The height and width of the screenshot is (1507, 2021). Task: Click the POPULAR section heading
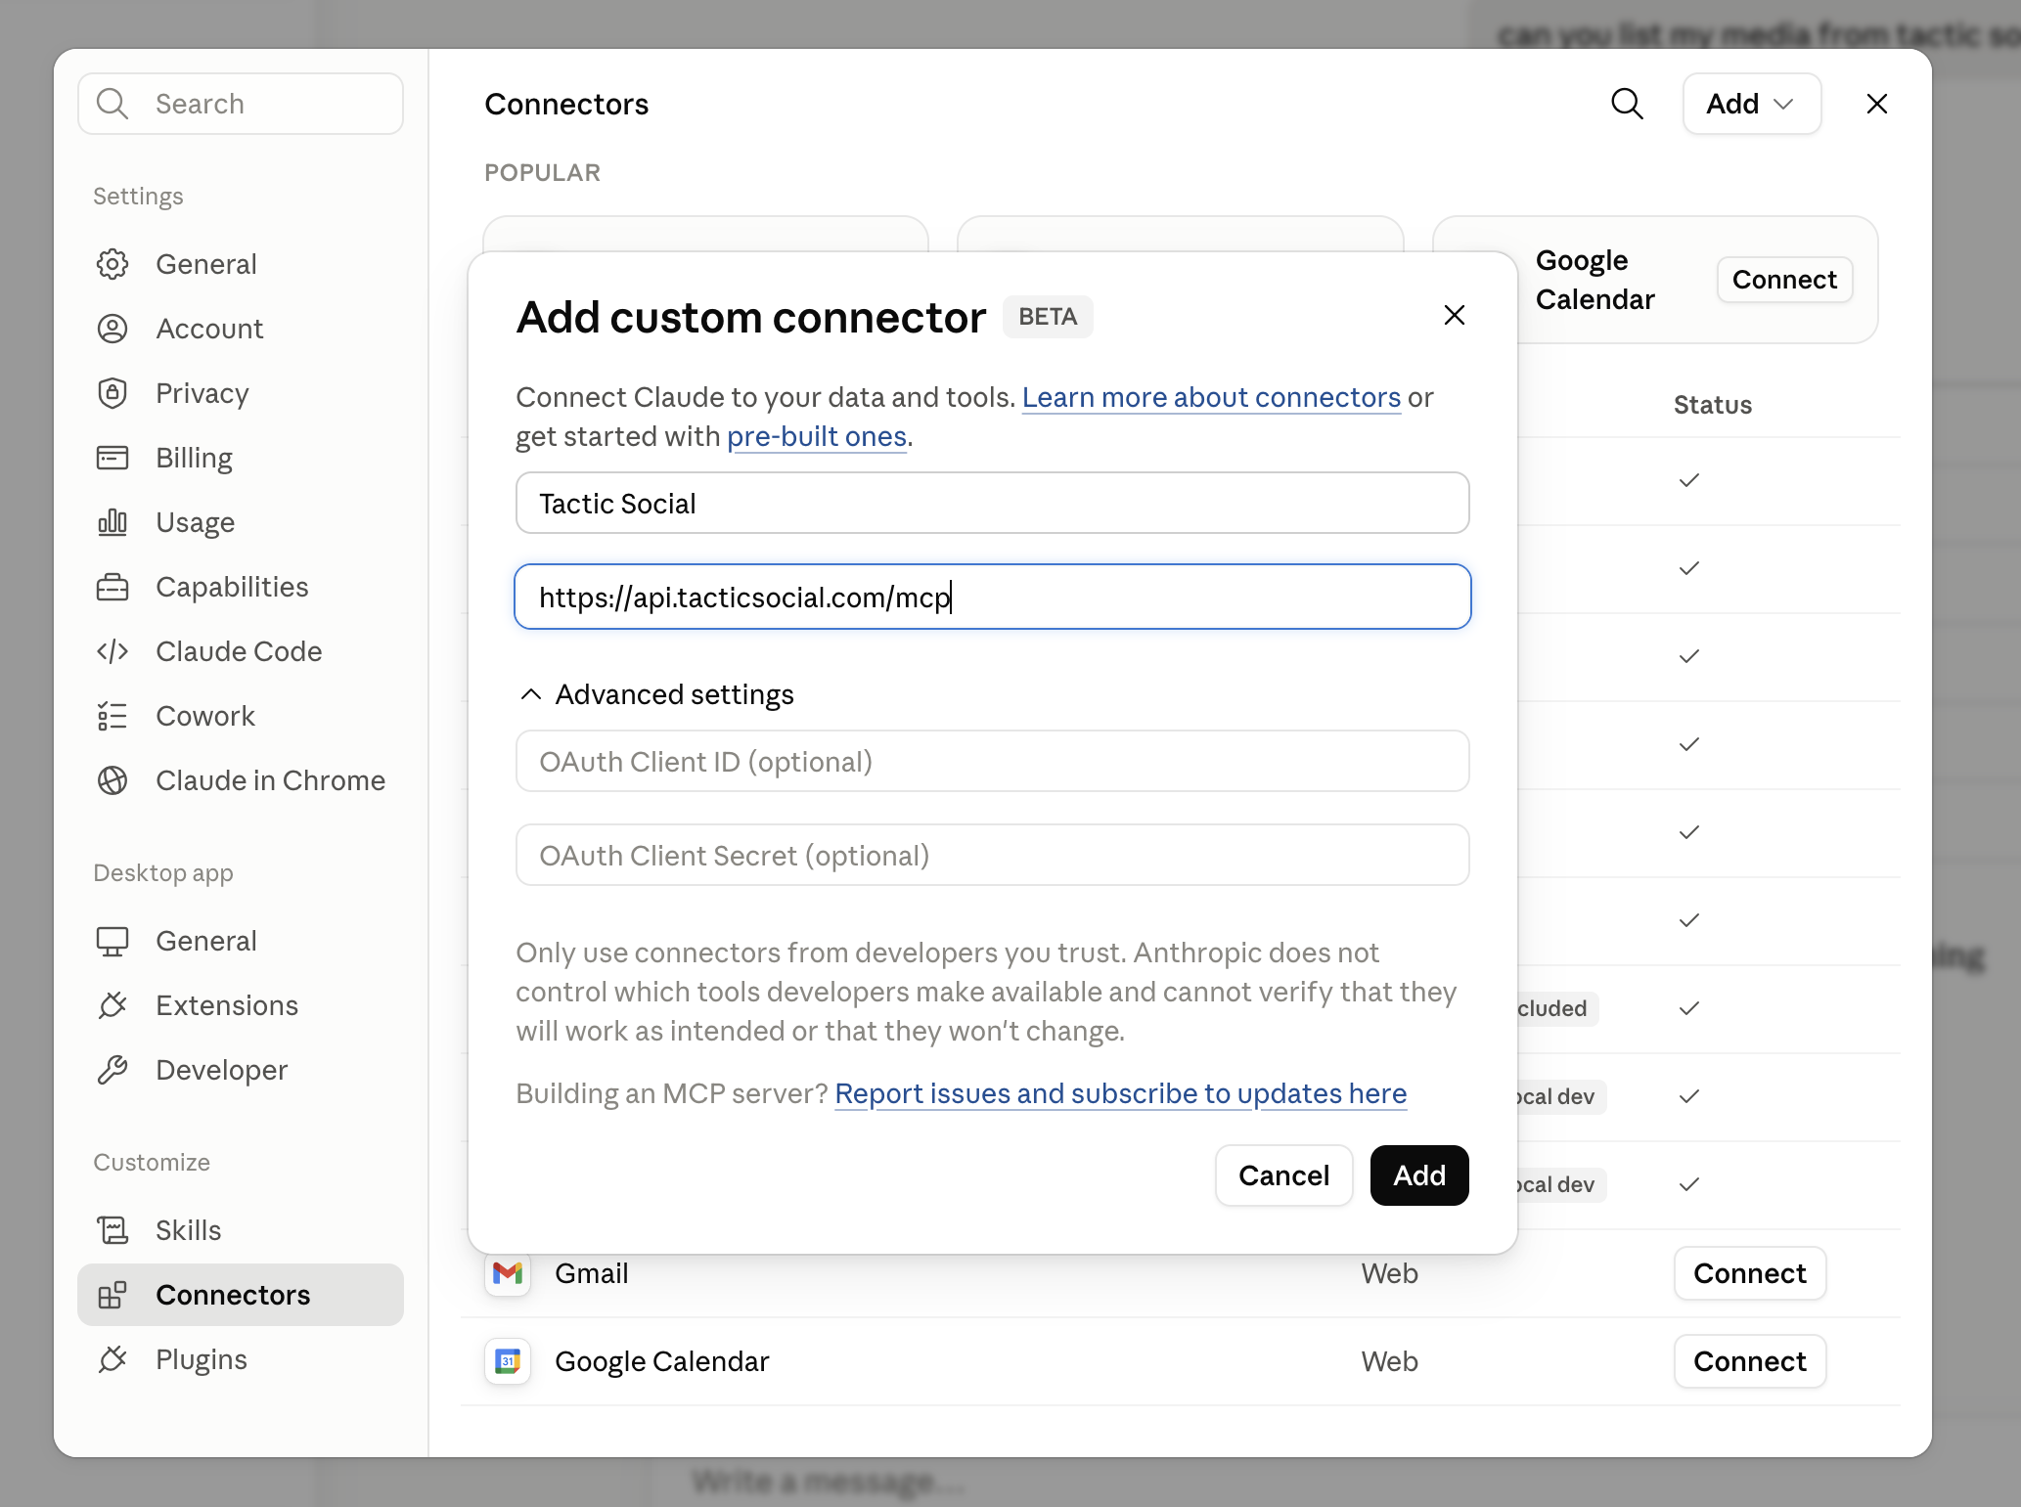tap(542, 172)
